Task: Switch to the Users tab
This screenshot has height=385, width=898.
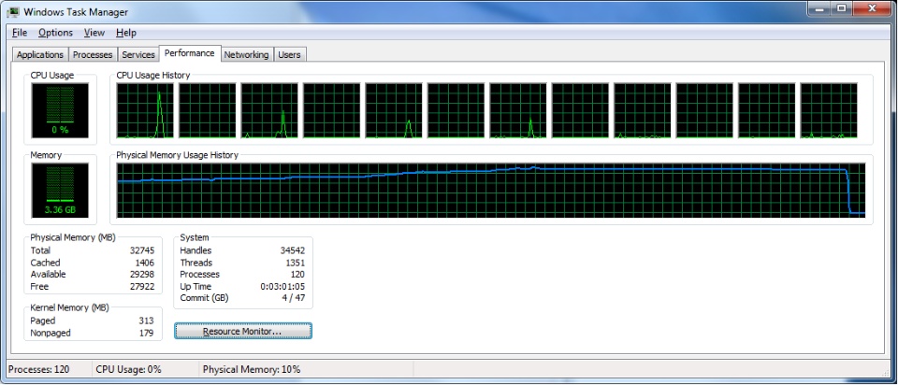Action: click(x=289, y=55)
